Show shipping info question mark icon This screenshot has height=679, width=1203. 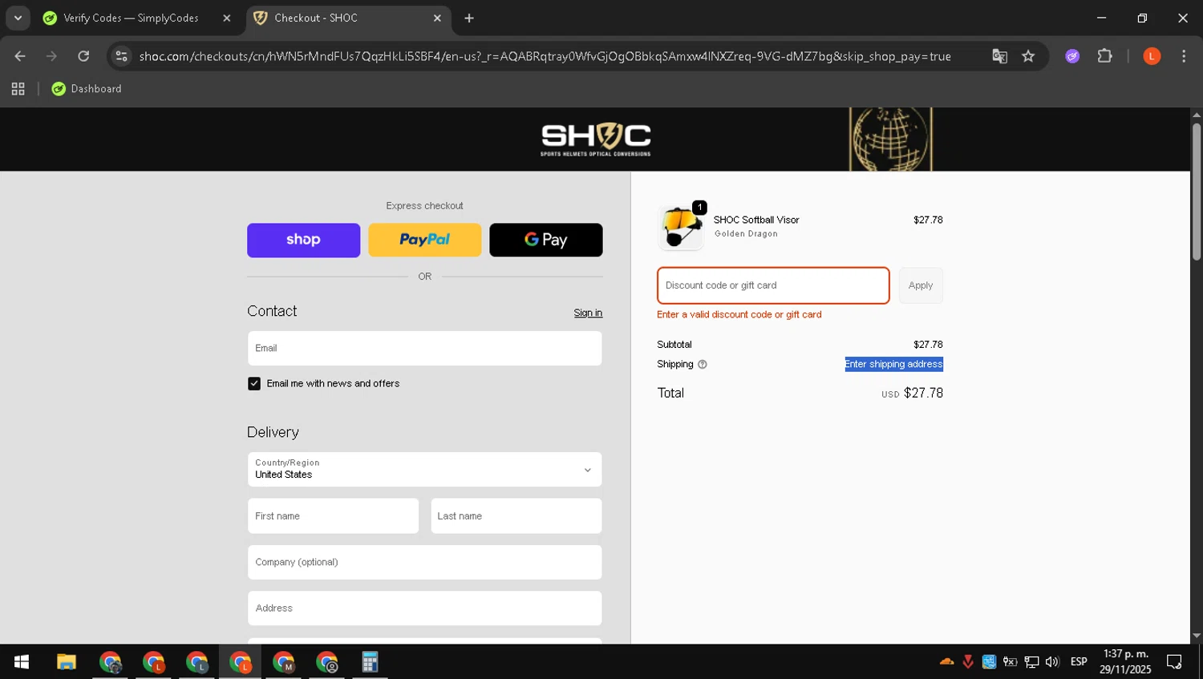click(x=703, y=364)
